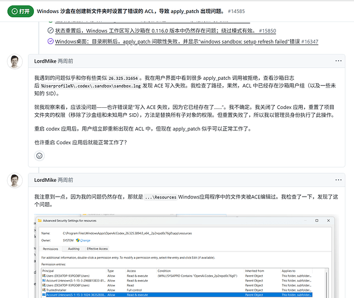
Task: Click LordMike avatar on first comment
Action: 15,61
